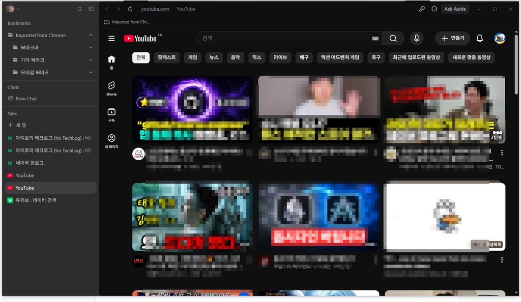Open a new tab with 새 탭
Screen dimensions: 521x302
[17, 125]
